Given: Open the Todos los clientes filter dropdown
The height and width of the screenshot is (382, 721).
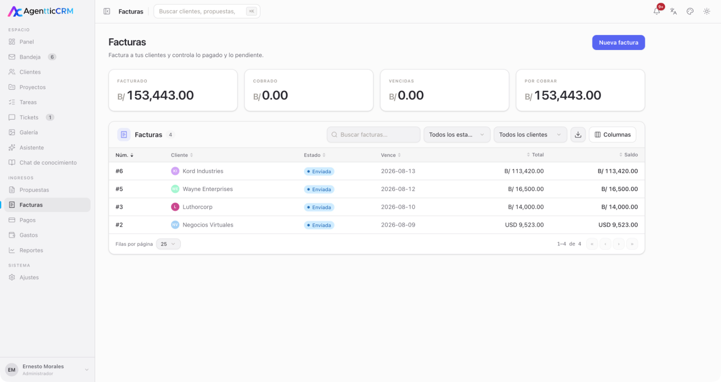Looking at the screenshot, I should tap(530, 135).
